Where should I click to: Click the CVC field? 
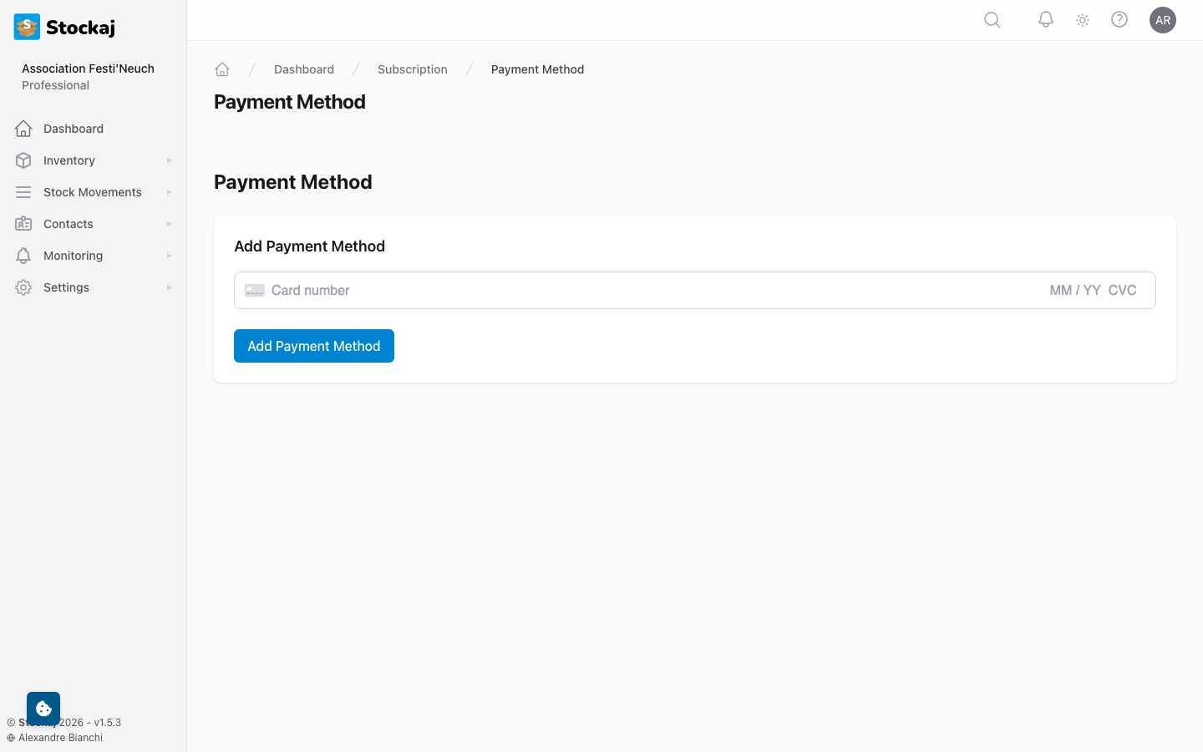(x=1122, y=291)
